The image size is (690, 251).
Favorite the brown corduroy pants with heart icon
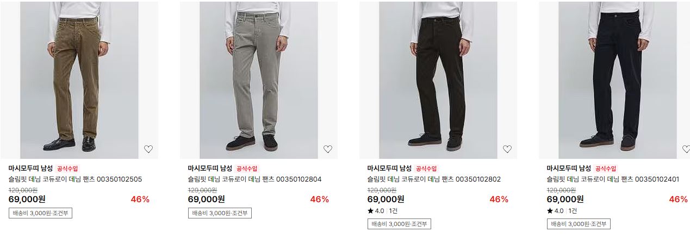click(148, 149)
